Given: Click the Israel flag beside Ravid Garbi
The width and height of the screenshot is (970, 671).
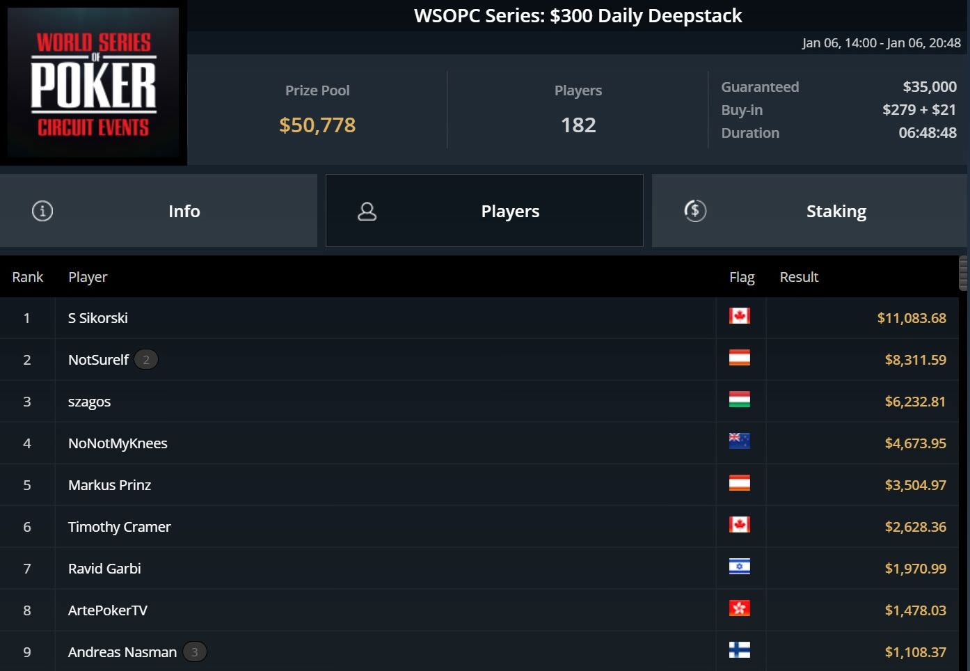Looking at the screenshot, I should coord(739,567).
